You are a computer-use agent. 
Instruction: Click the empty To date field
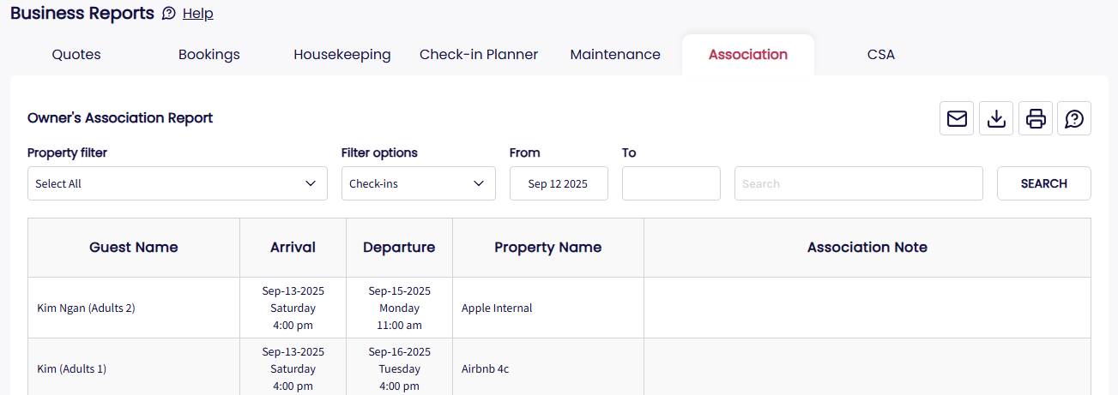671,183
